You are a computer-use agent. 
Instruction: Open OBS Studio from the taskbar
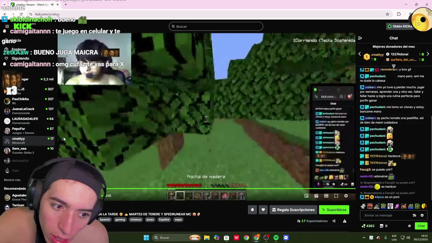266,238
